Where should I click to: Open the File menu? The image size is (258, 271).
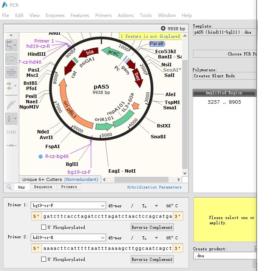pos(5,15)
